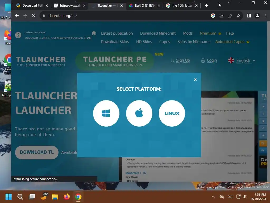Close the Select Platform dialog
The height and width of the screenshot is (203, 270).
(195, 80)
